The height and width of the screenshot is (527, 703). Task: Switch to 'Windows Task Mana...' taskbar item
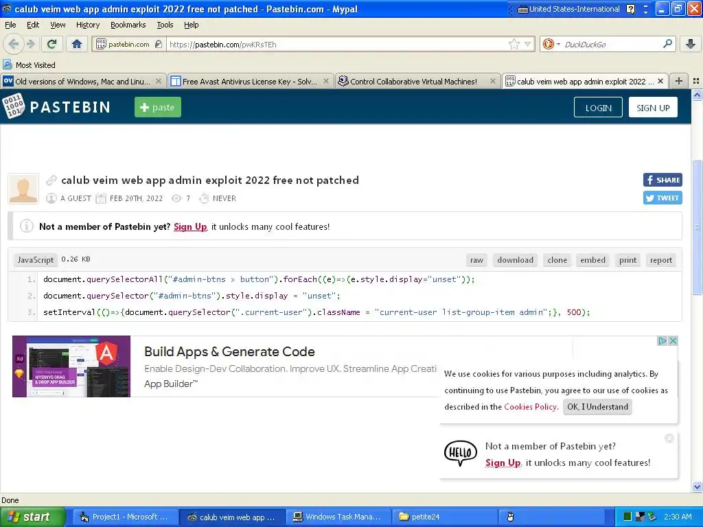point(338,517)
